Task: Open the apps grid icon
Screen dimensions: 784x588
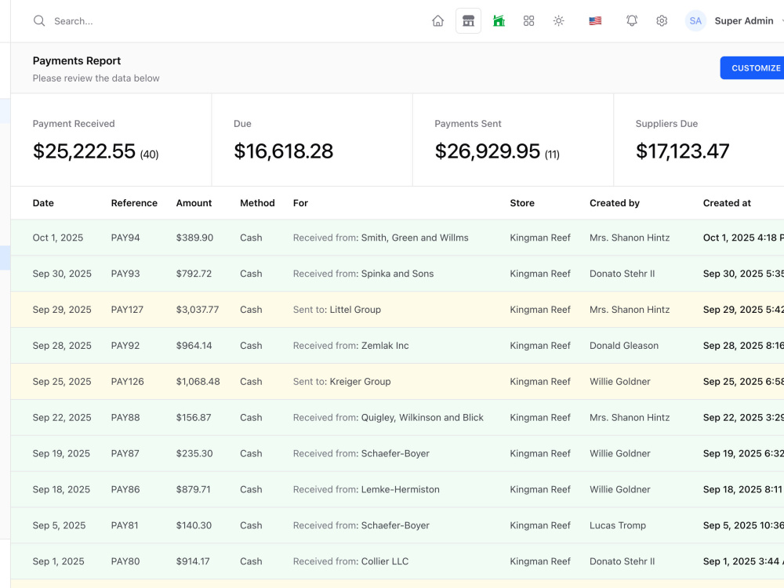Action: tap(528, 21)
